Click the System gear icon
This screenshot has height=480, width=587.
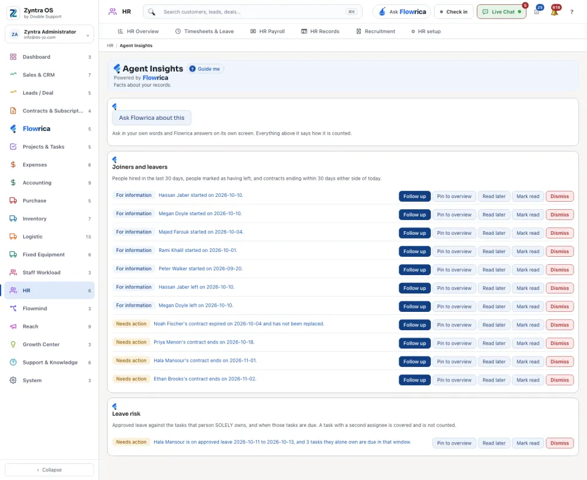tap(13, 380)
